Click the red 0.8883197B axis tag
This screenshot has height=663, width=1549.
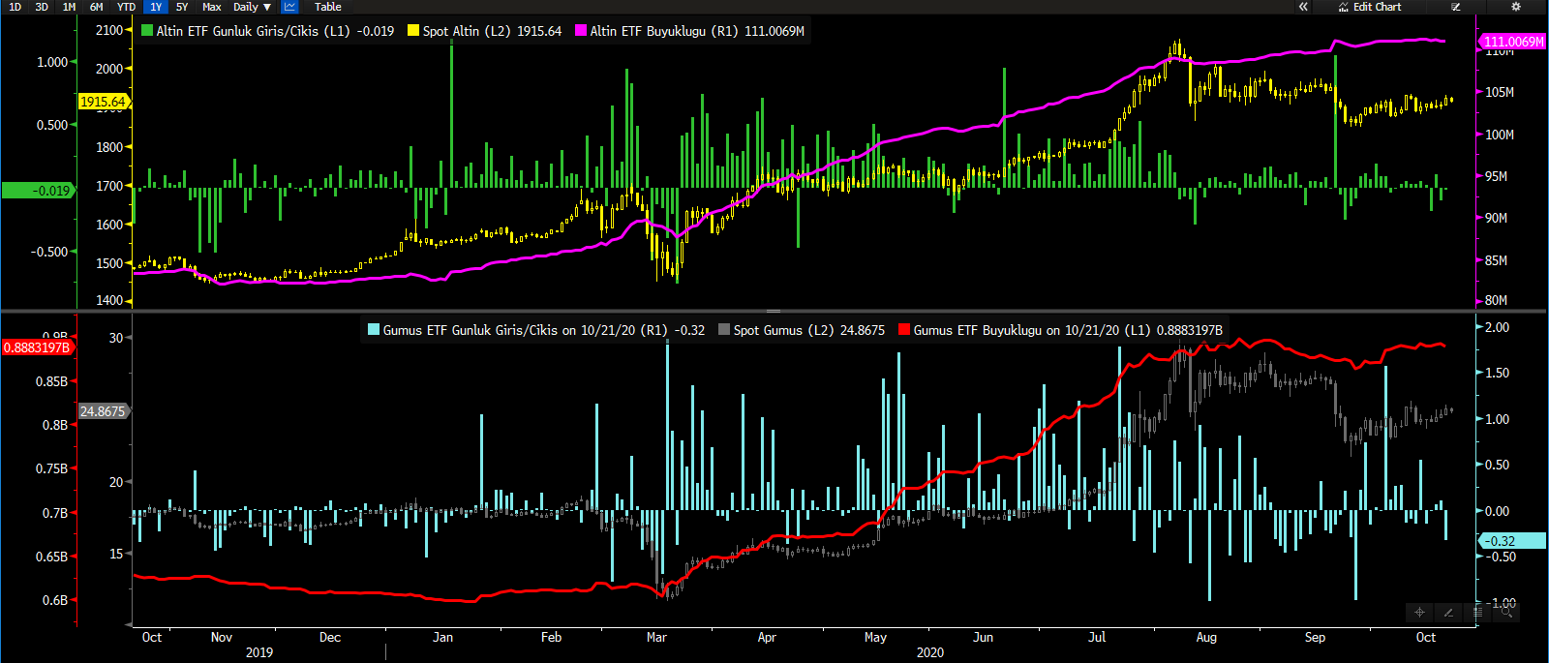coord(37,347)
